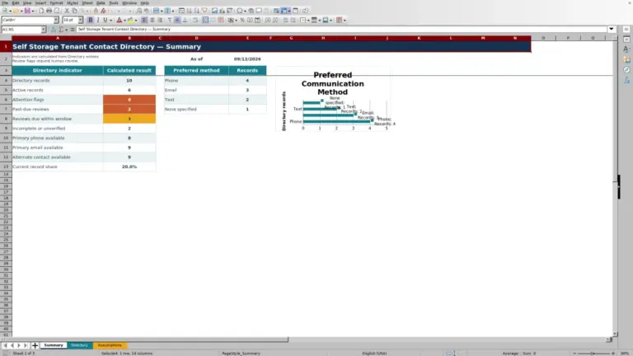The image size is (633, 356).
Task: Open the sidebar Gallery panel icon
Action: [x=626, y=59]
